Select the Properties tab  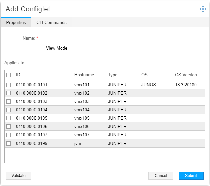tap(16, 23)
